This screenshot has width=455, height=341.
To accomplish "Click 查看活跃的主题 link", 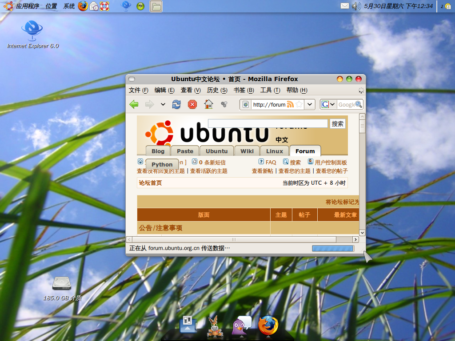I will tap(209, 171).
